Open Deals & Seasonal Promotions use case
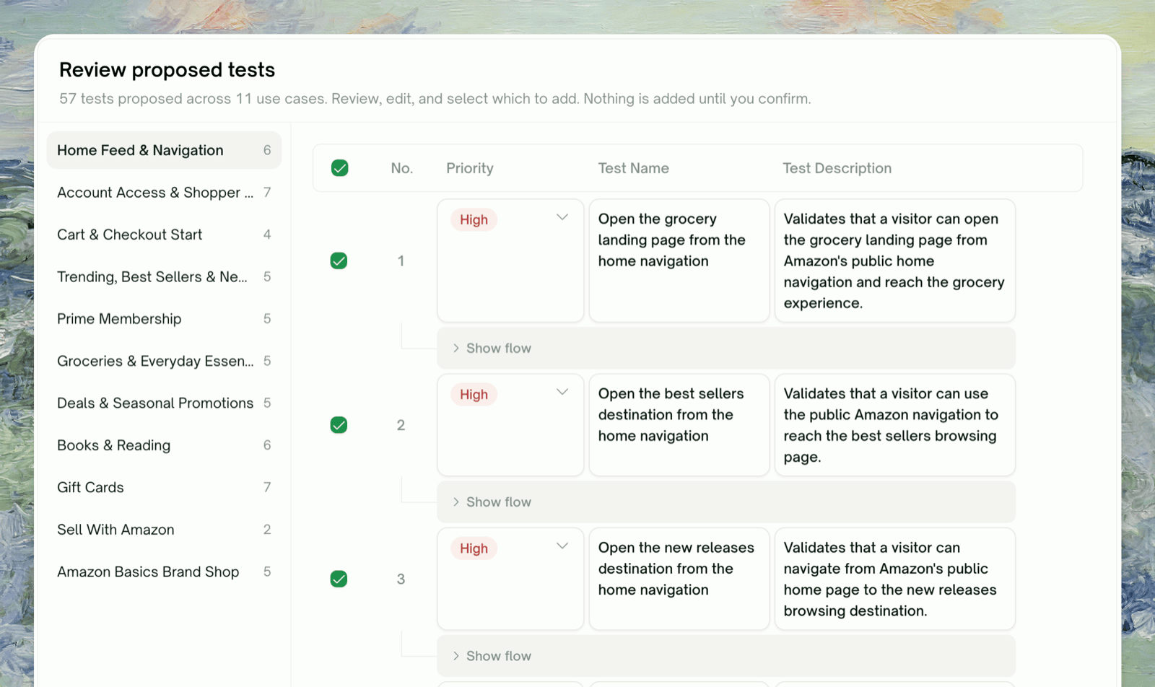Image resolution: width=1155 pixels, height=687 pixels. pos(164,403)
